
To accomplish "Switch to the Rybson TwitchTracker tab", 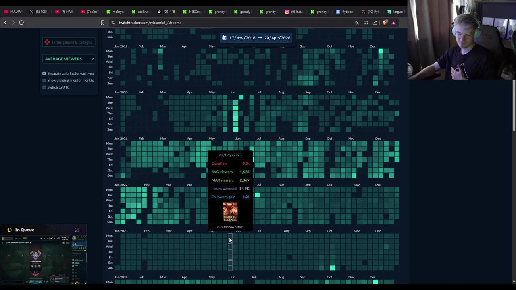I will pyautogui.click(x=345, y=12).
